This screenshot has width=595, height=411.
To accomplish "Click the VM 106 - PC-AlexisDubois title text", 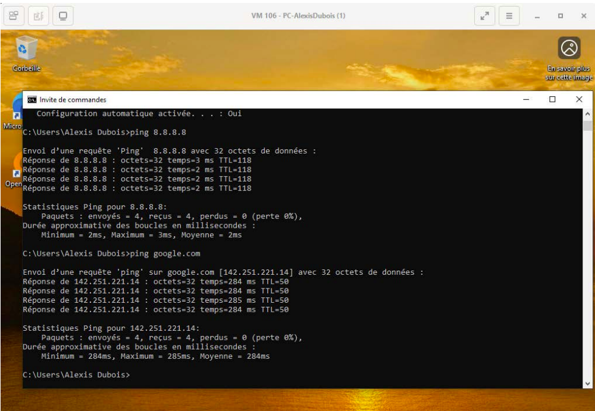I will (298, 16).
